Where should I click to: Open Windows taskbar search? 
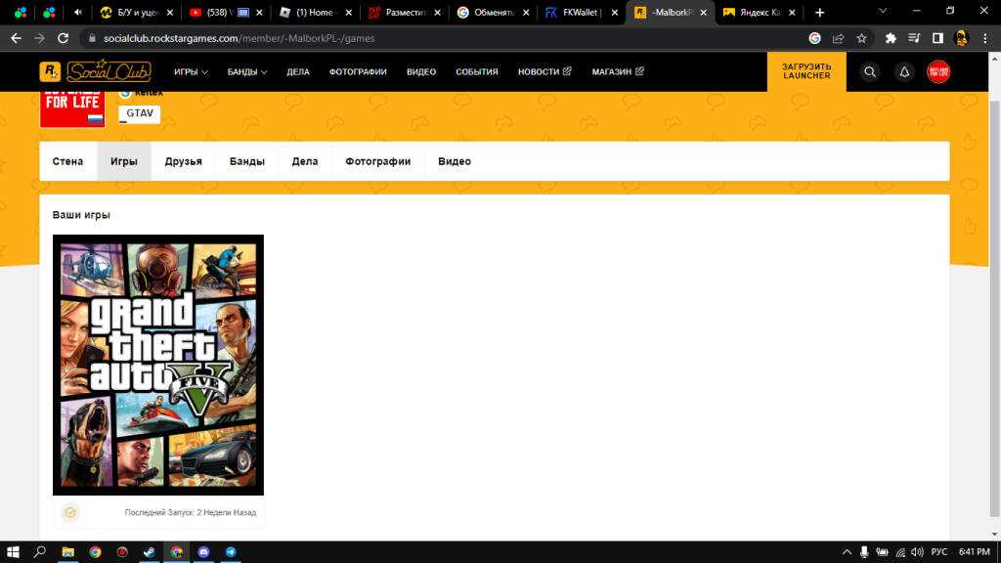(39, 551)
